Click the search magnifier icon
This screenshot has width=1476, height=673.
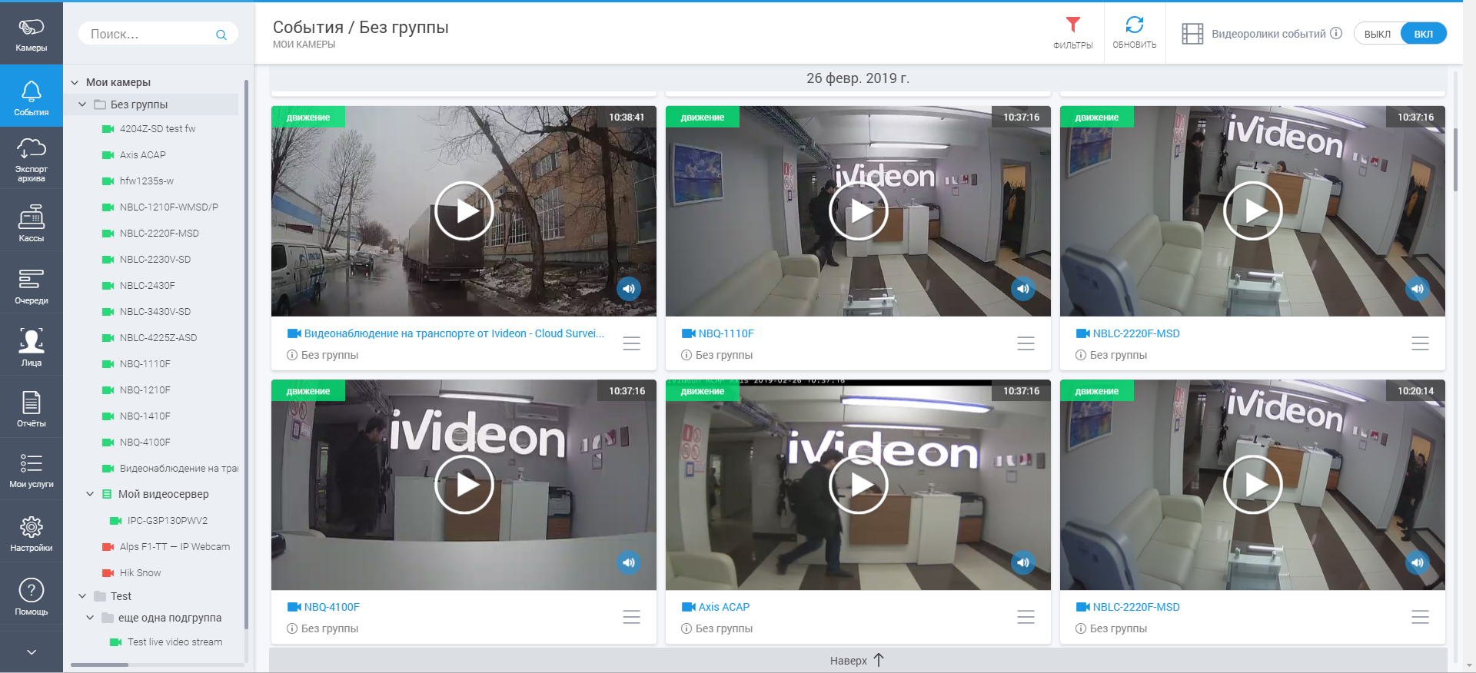pyautogui.click(x=221, y=35)
